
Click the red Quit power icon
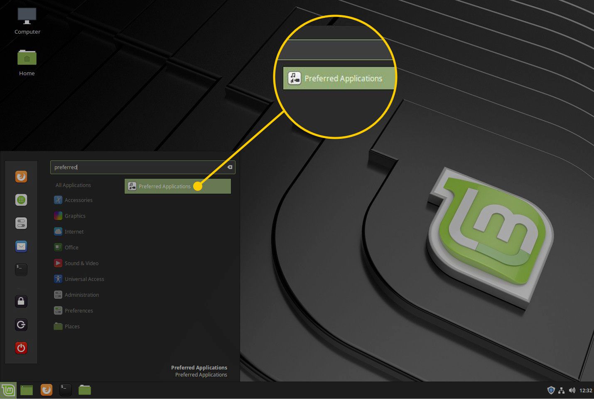(21, 348)
